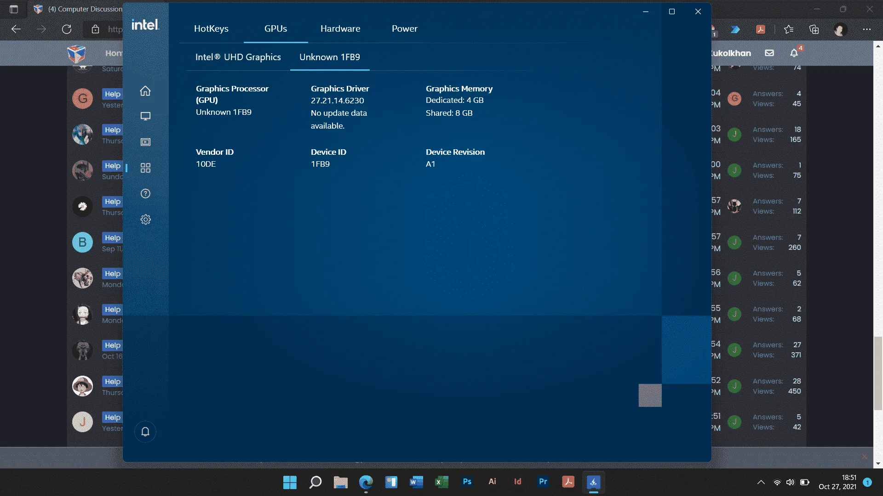The height and width of the screenshot is (496, 883).
Task: Open browser Collections icon
Action: 814,29
